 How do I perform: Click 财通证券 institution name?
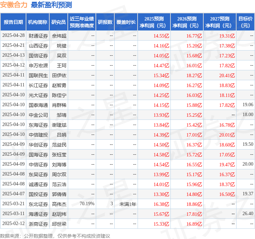pos(38,36)
